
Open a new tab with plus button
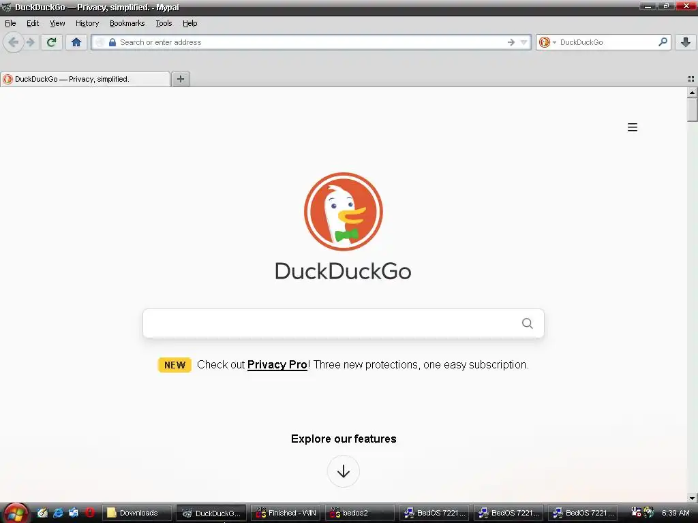[x=180, y=79]
